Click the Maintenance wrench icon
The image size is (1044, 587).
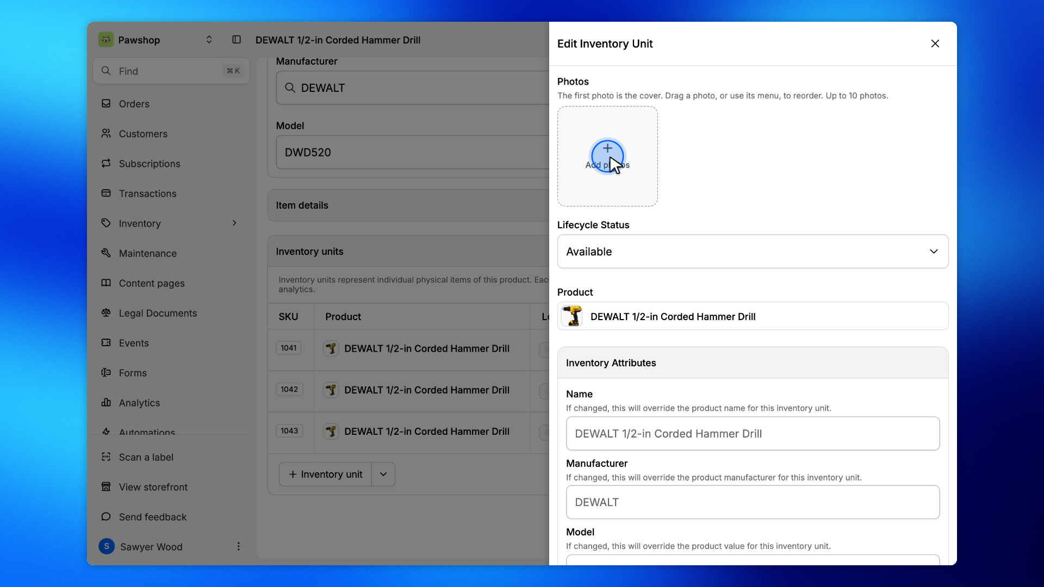pyautogui.click(x=106, y=253)
